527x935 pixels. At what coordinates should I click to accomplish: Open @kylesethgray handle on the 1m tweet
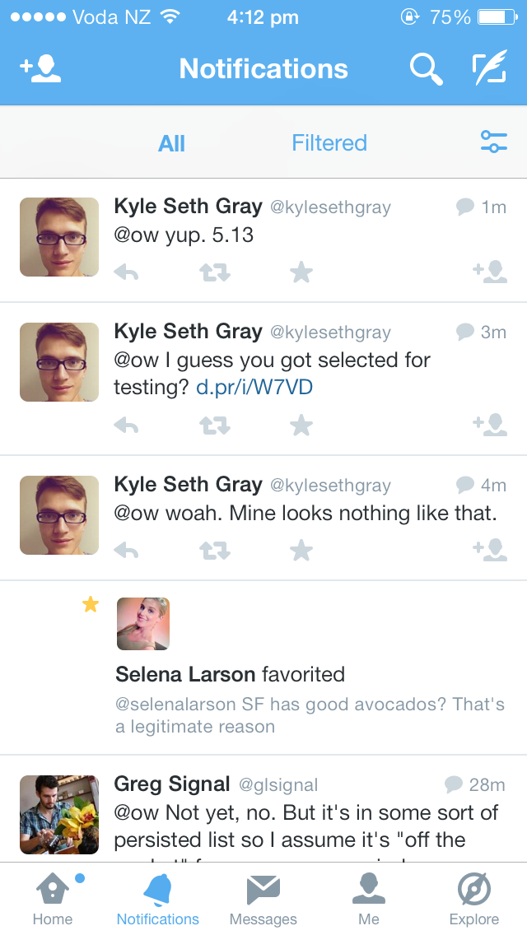tap(330, 207)
